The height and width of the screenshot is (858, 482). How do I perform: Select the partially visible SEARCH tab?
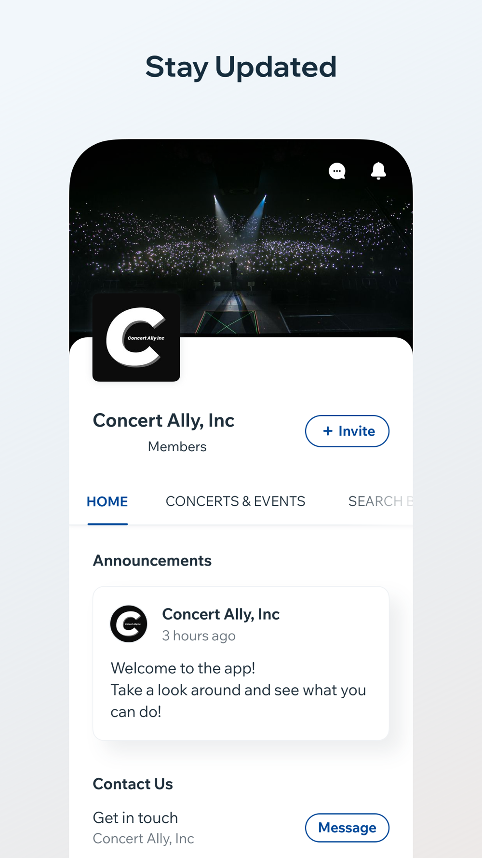(x=380, y=502)
